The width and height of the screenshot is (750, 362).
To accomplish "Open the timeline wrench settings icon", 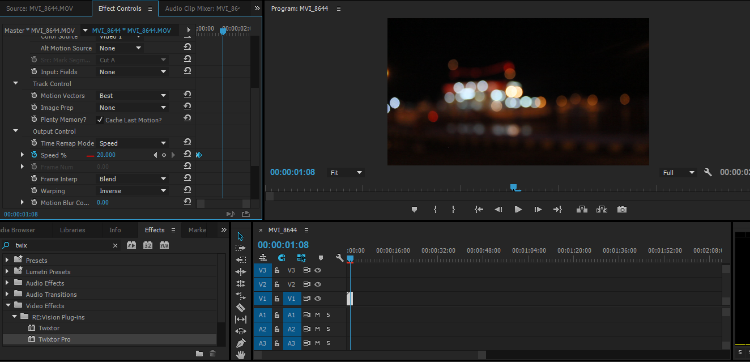I will click(339, 257).
